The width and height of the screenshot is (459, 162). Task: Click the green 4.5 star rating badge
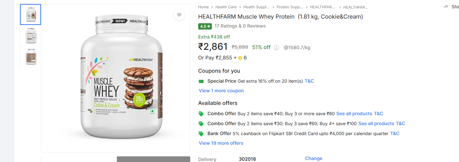pyautogui.click(x=205, y=26)
